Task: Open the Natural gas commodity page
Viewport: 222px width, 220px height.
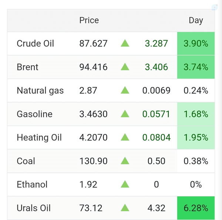Action: coord(40,90)
